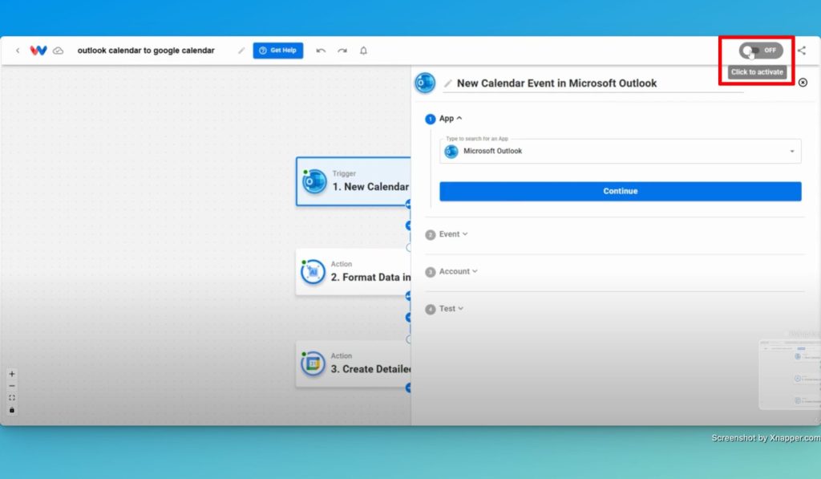The height and width of the screenshot is (479, 821).
Task: Edit workflow name with the pencil icon
Action: click(241, 51)
